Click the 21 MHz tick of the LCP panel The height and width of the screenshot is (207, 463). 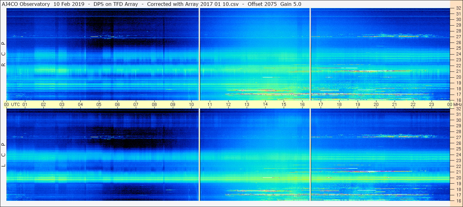tap(458, 172)
